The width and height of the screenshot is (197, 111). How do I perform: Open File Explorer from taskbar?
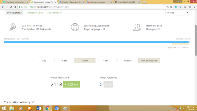[12, 108]
